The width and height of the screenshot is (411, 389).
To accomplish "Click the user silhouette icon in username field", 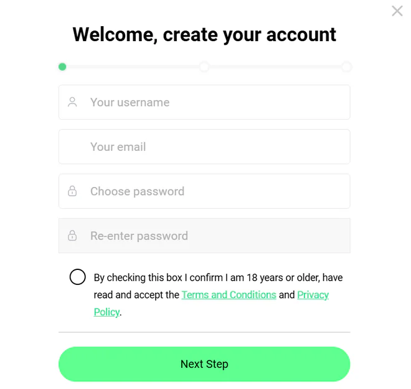I will [72, 102].
